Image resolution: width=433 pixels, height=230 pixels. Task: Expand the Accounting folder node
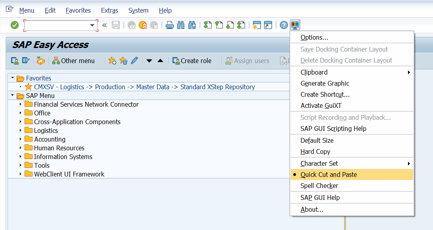click(21, 139)
